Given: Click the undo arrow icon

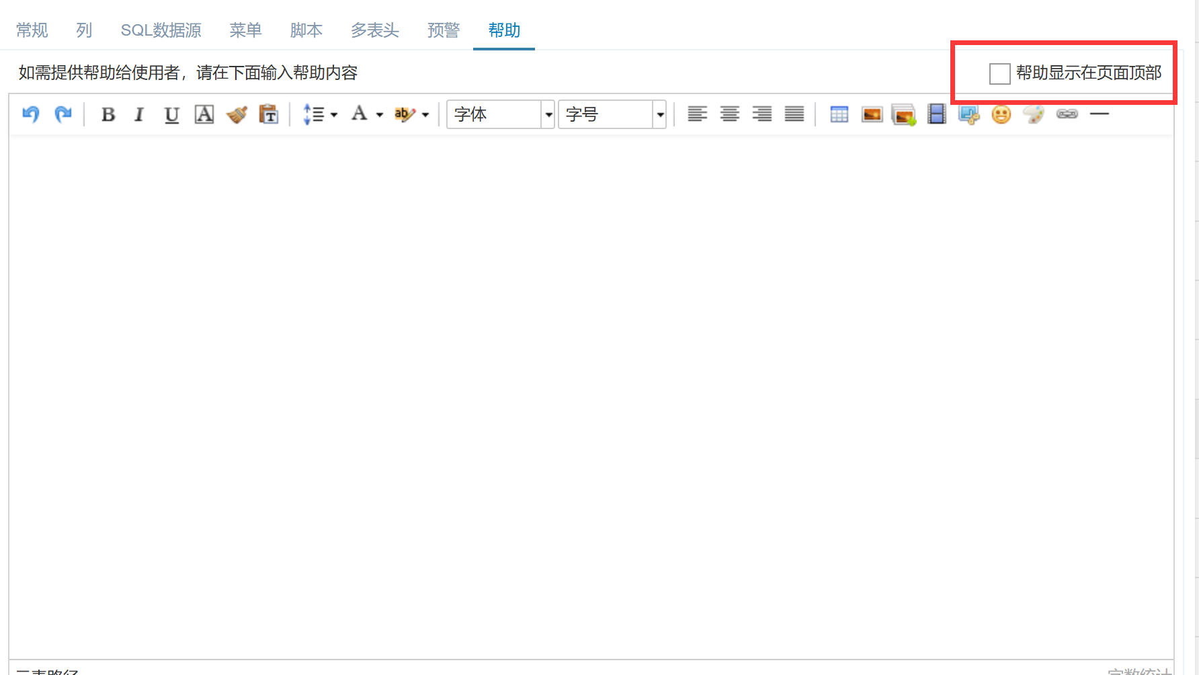Looking at the screenshot, I should tap(31, 114).
